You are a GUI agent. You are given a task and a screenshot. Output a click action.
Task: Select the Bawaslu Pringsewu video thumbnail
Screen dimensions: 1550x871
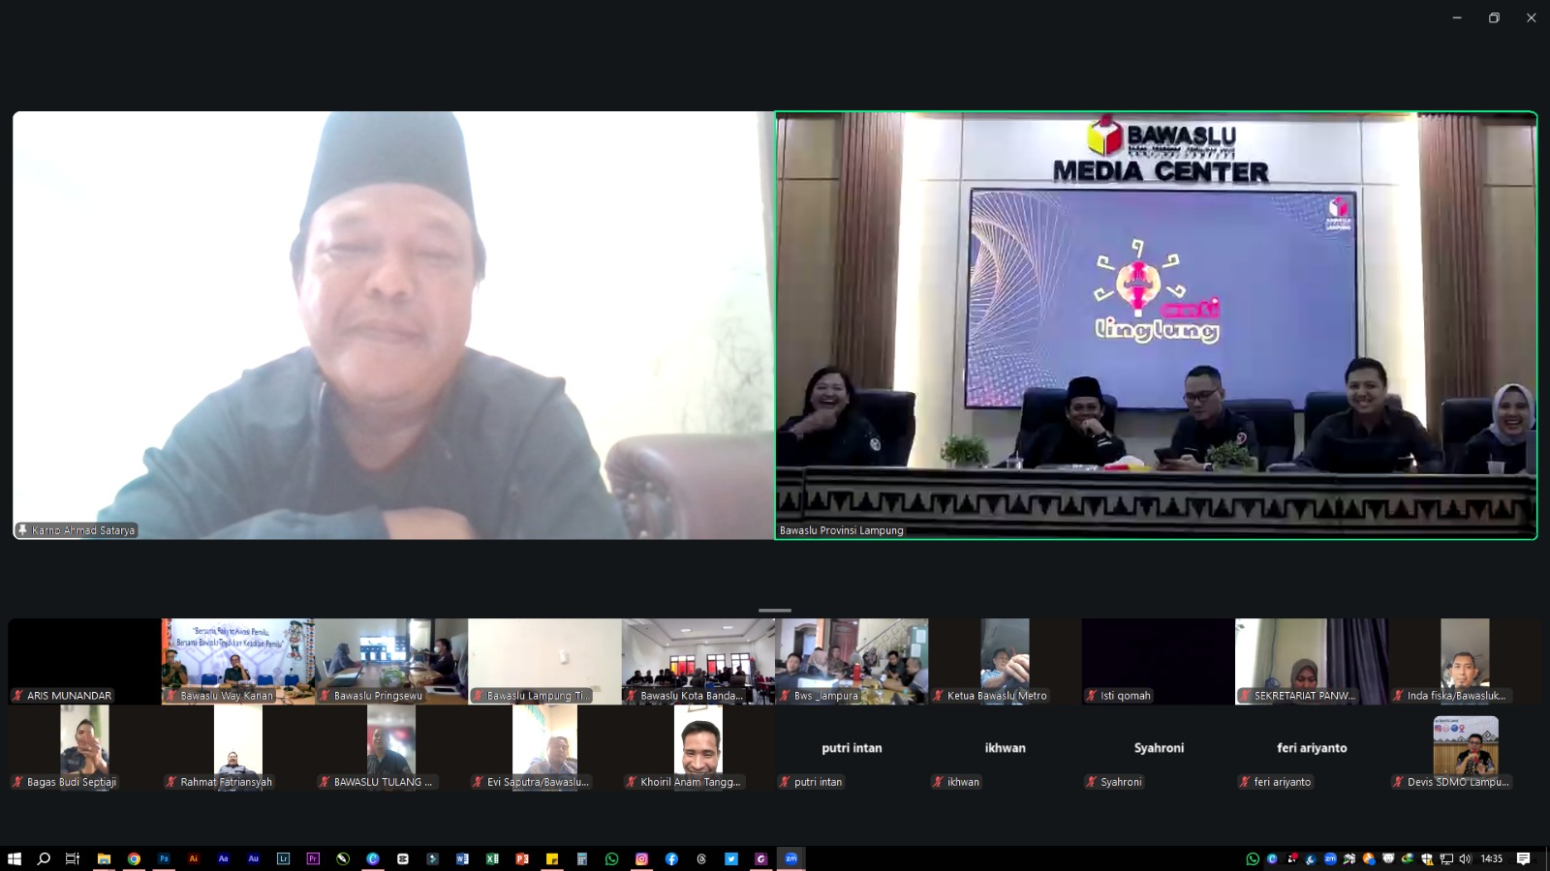391,662
